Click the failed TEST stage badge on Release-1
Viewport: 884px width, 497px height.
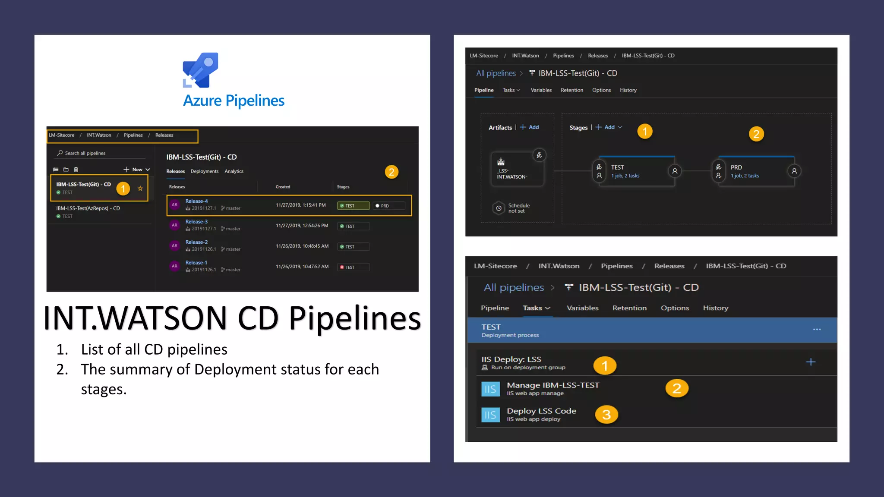(353, 267)
